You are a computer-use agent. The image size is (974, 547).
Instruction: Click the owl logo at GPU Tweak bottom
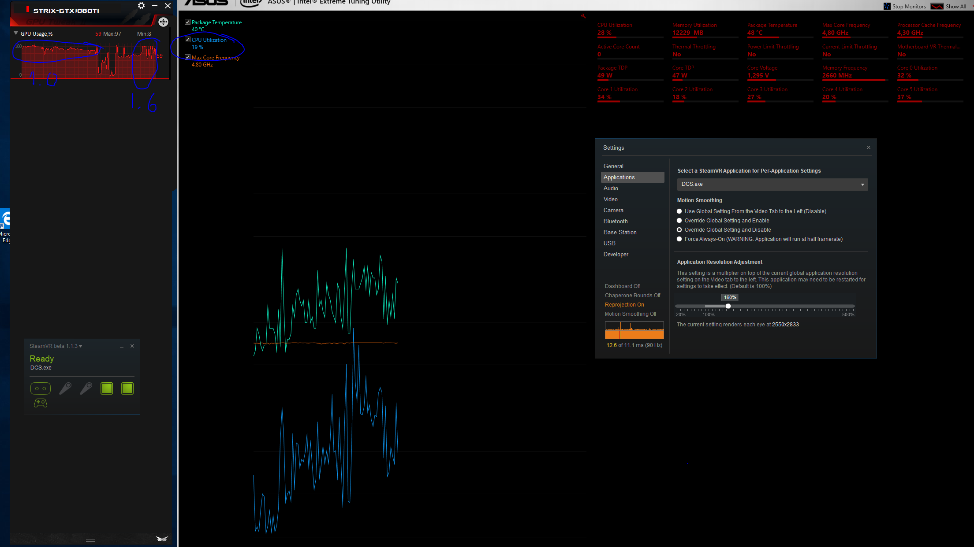pos(162,539)
